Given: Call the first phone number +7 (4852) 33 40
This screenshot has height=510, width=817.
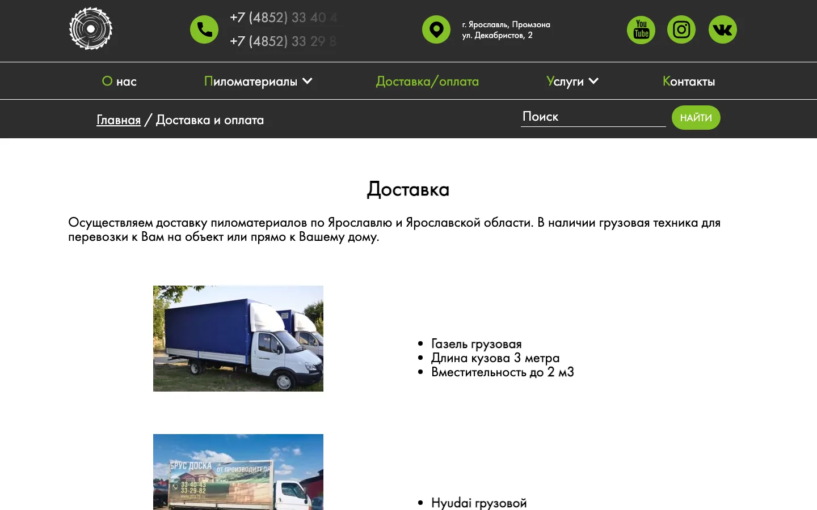Looking at the screenshot, I should tap(284, 18).
